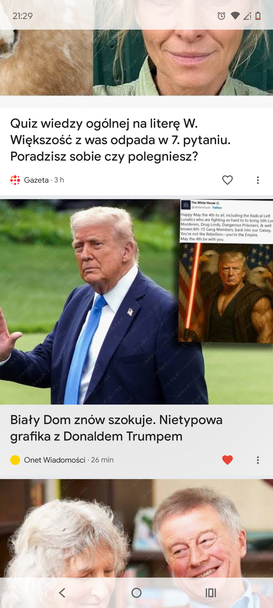Screen dimensions: 273x608
Task: Tap the Wi-Fi status bar icon
Action: [x=235, y=16]
